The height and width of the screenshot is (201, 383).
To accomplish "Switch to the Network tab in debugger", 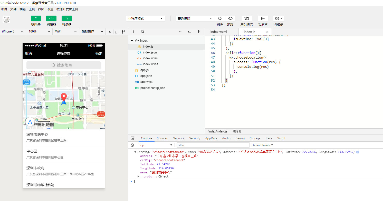I will [178, 138].
